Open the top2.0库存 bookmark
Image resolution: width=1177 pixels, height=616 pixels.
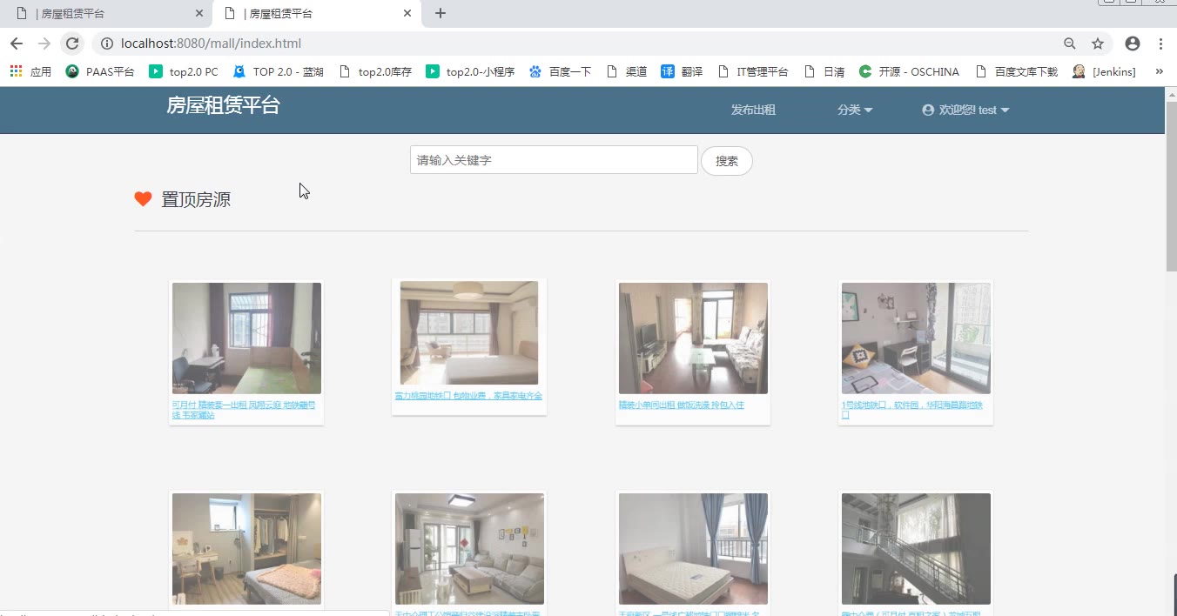pos(375,71)
